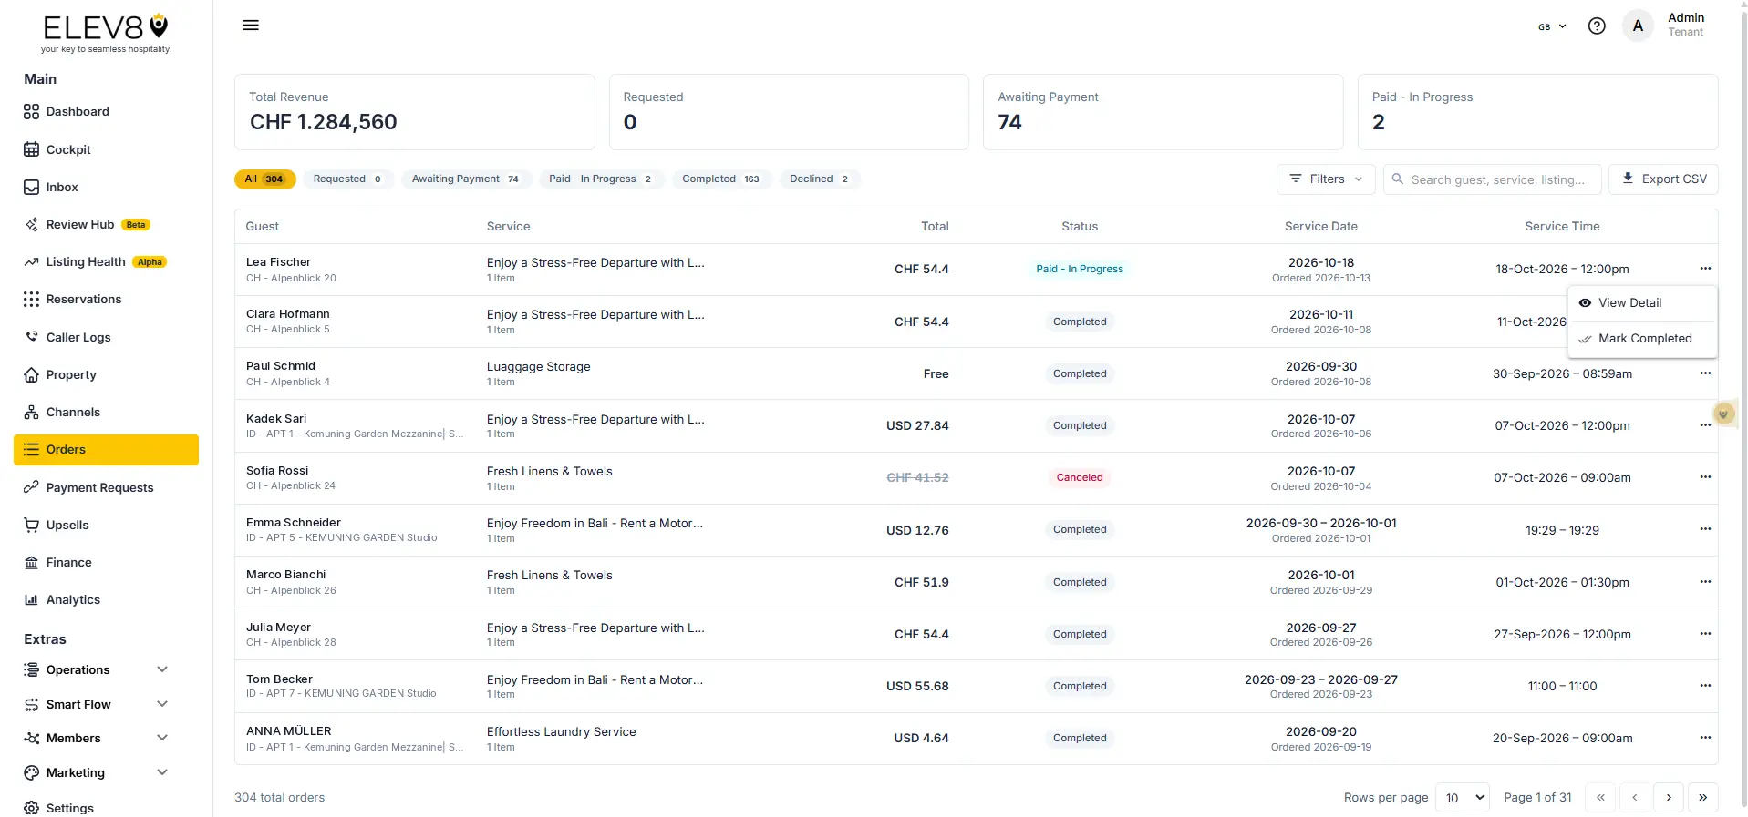Go to the previous page arrow
Image resolution: width=1748 pixels, height=817 pixels.
(1635, 798)
